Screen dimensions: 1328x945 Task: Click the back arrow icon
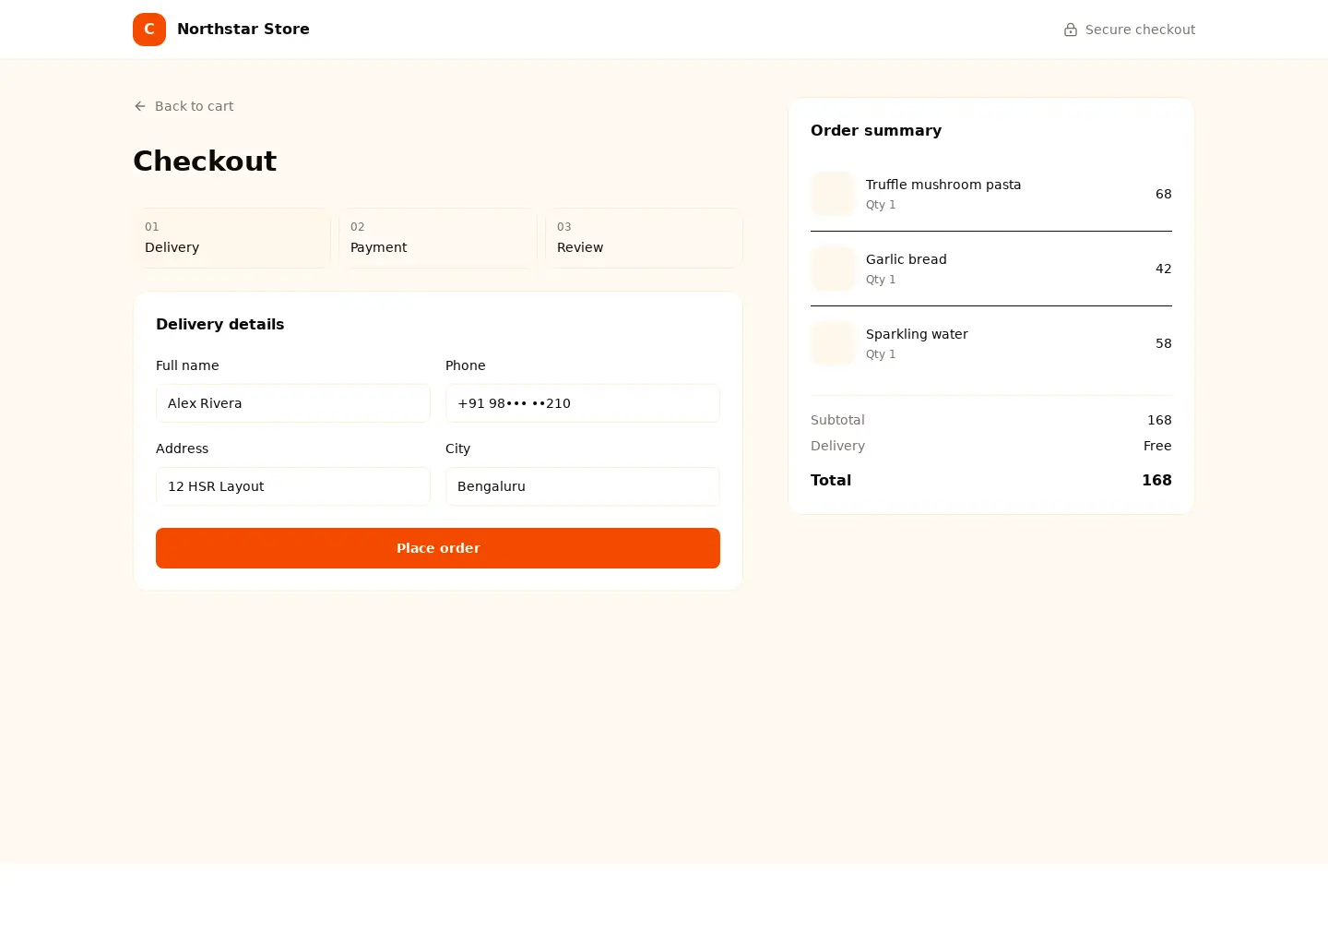[x=140, y=106]
